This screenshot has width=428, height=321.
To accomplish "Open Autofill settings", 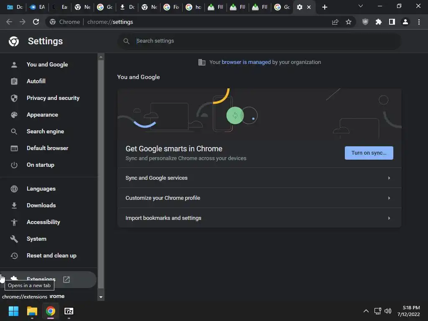I will tap(36, 82).
